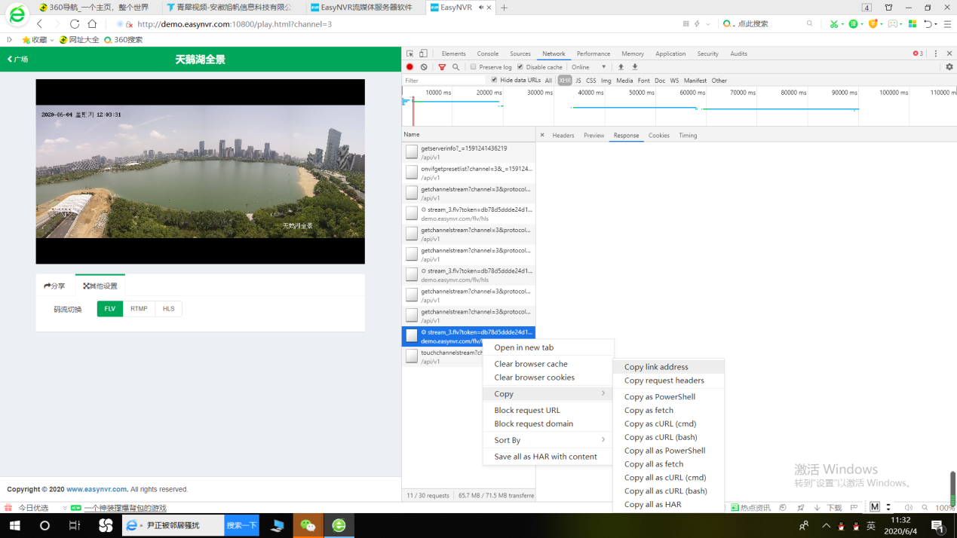Expand the Copy submenu
The height and width of the screenshot is (538, 957).
click(547, 394)
